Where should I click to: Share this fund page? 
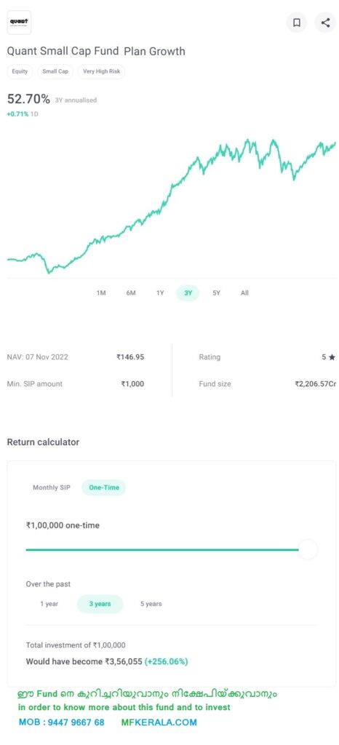pos(325,23)
